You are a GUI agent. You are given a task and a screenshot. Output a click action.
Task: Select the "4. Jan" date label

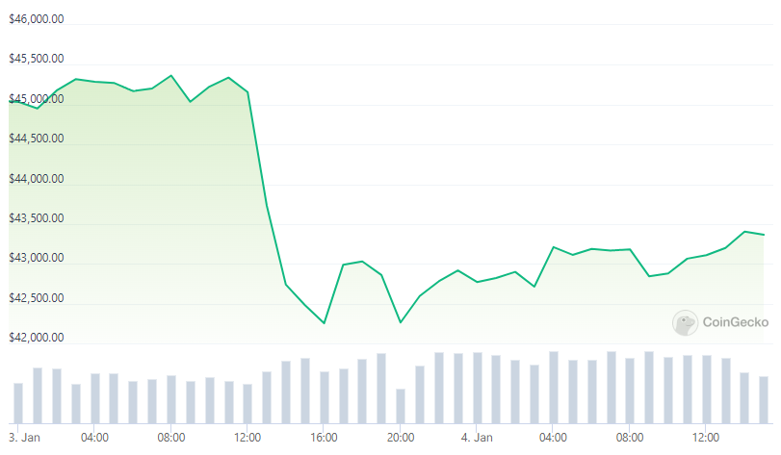click(478, 438)
